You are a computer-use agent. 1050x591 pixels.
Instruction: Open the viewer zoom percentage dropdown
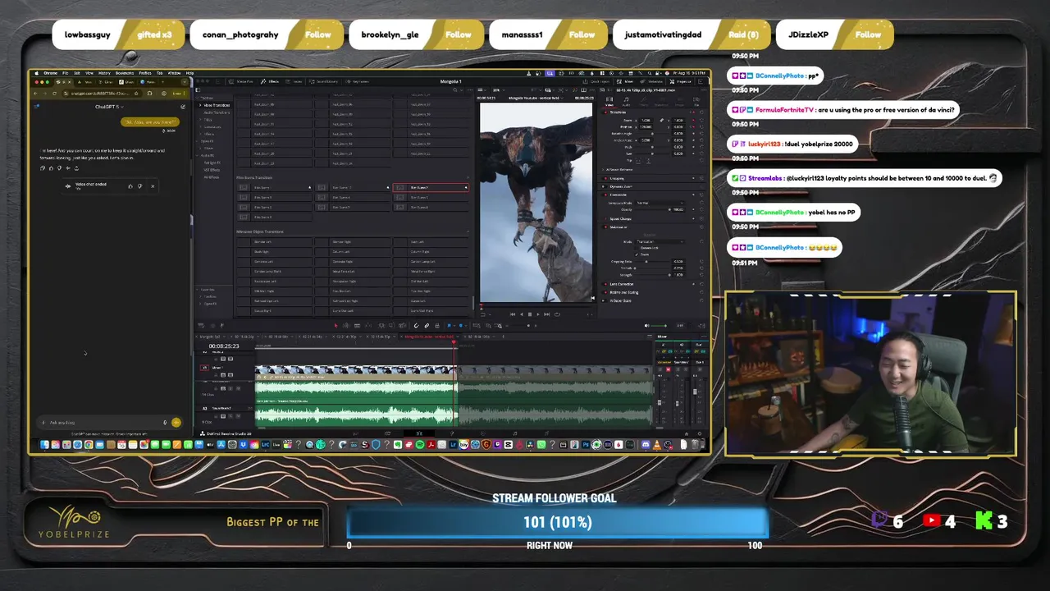click(x=499, y=90)
